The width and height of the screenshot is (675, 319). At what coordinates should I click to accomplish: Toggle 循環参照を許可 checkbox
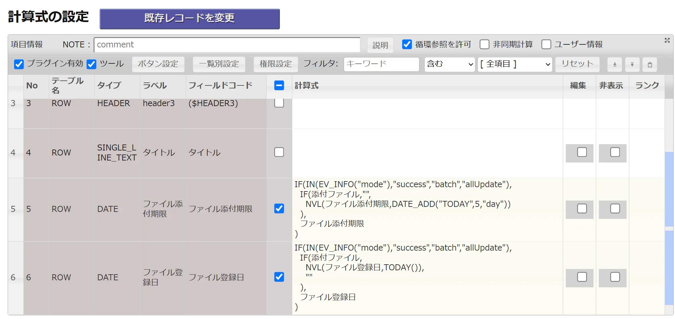[407, 44]
